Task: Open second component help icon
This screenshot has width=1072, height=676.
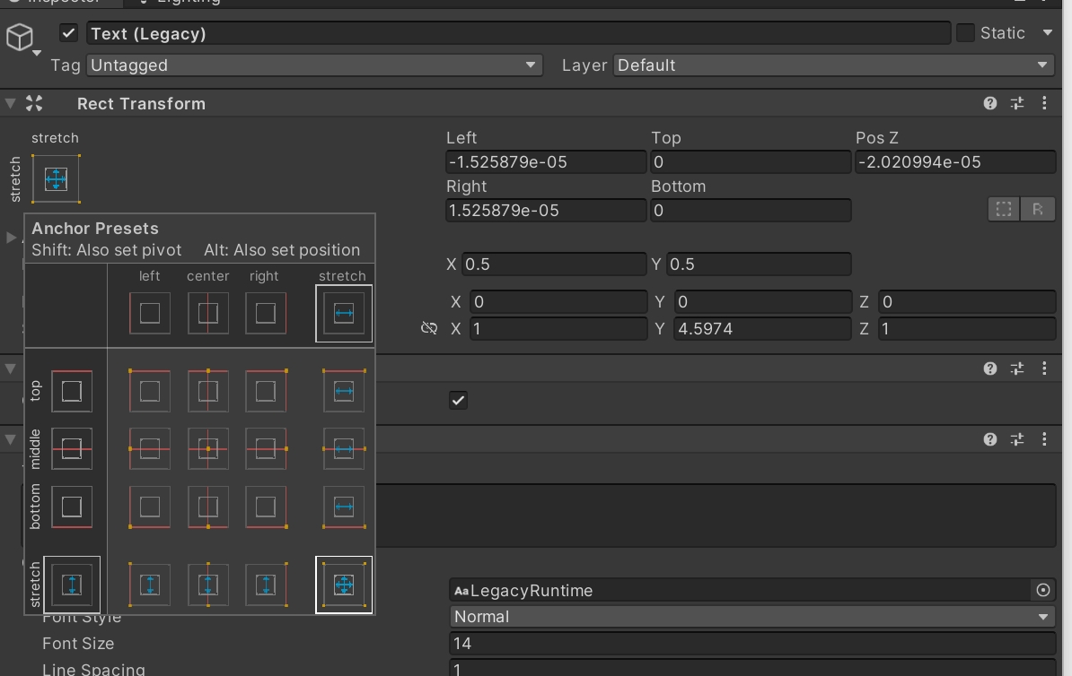Action: click(x=990, y=368)
